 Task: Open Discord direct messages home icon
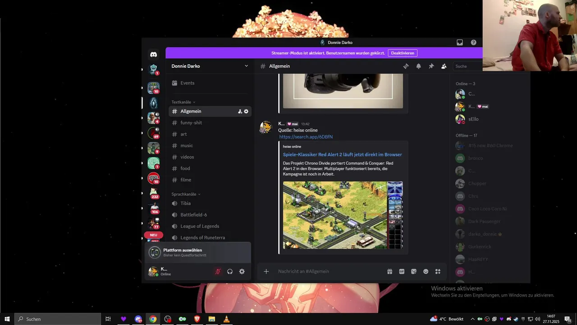pos(153,55)
